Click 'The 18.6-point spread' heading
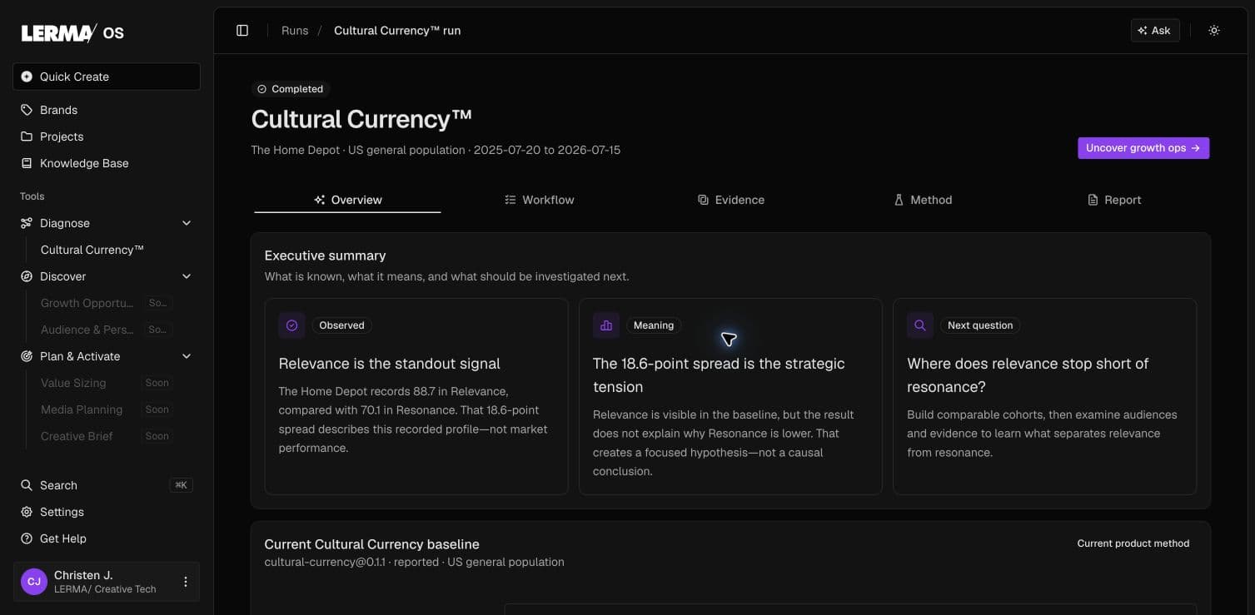Viewport: 1255px width, 615px height. coord(719,375)
